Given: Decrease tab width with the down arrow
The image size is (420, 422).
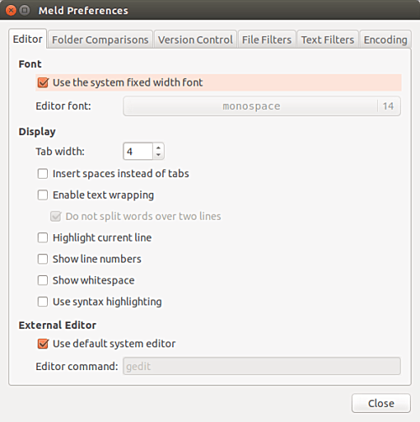Looking at the screenshot, I should (x=159, y=155).
